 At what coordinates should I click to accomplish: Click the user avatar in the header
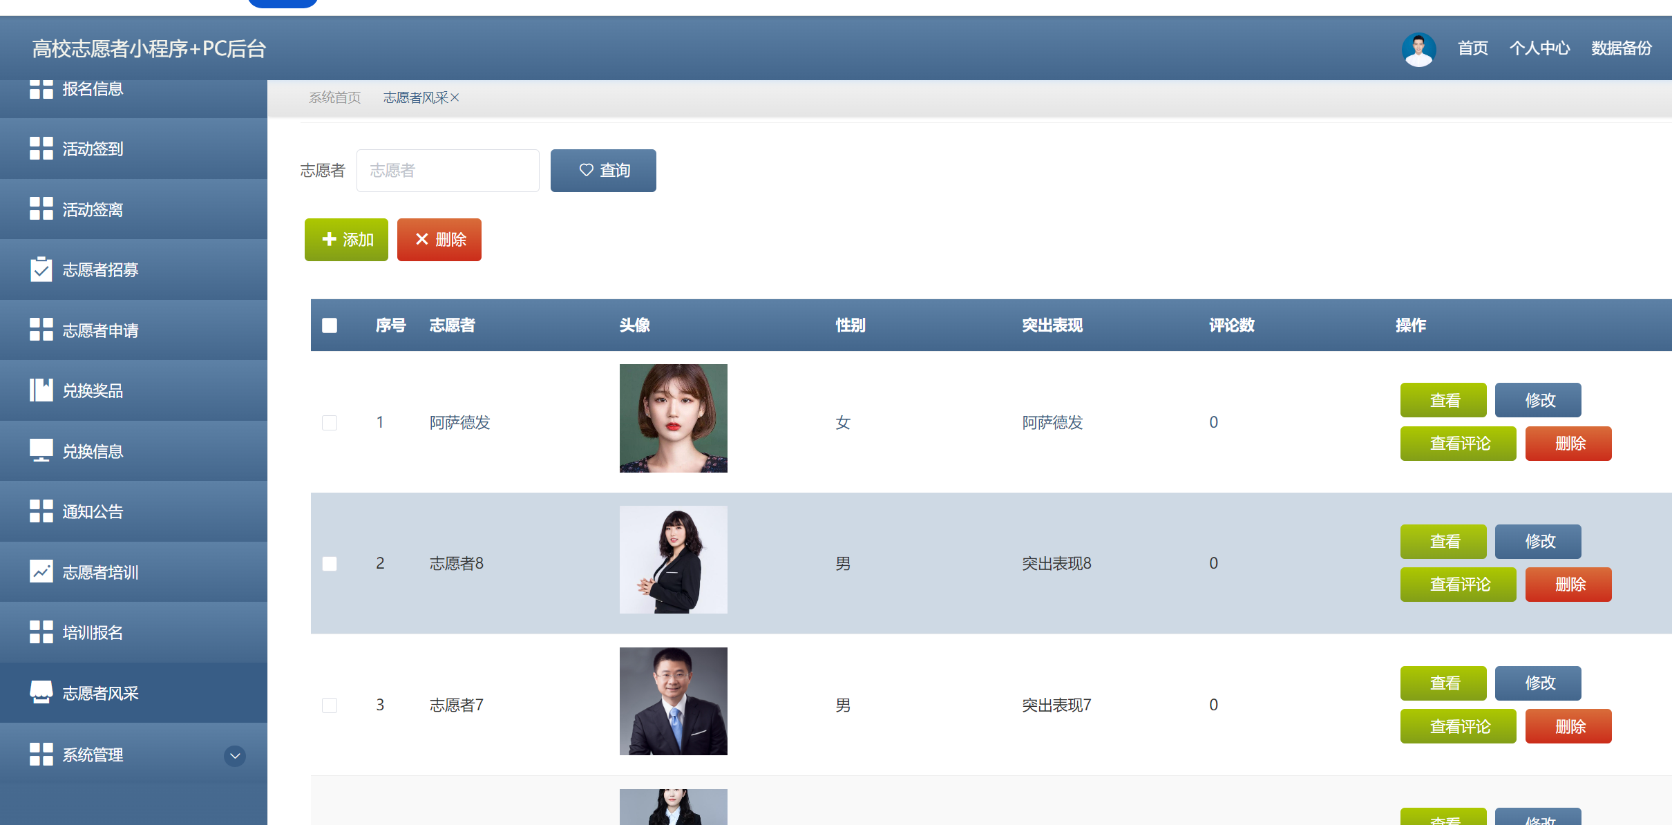click(x=1419, y=49)
